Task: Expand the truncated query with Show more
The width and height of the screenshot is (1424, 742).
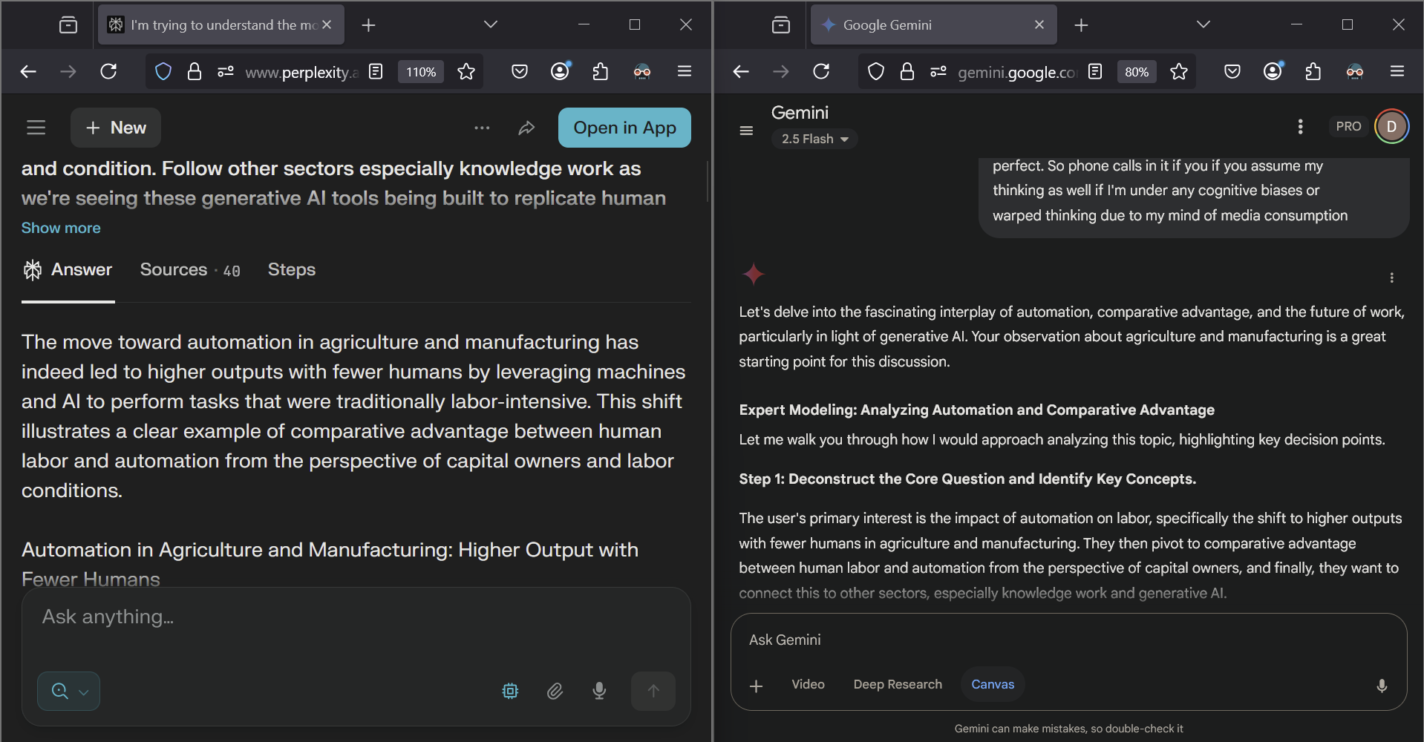Action: [61, 229]
